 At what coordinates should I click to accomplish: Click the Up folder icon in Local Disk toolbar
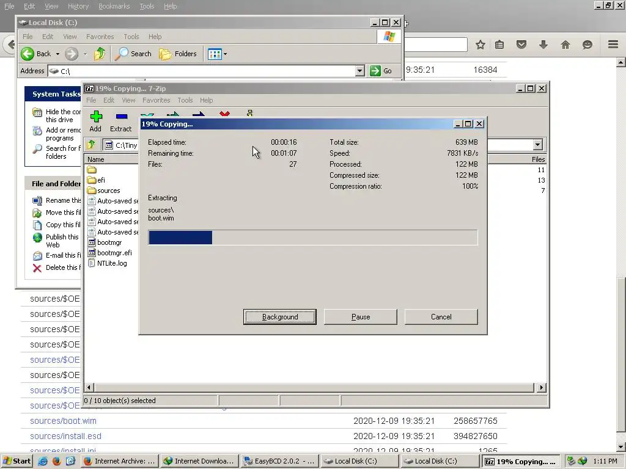coord(100,54)
